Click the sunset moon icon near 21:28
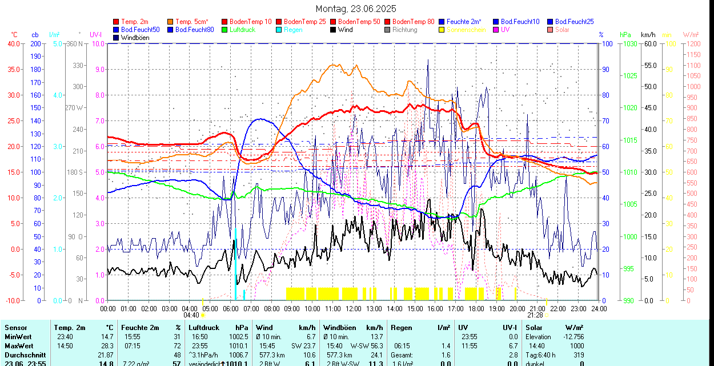Image resolution: width=714 pixels, height=366 pixels. pos(546,315)
